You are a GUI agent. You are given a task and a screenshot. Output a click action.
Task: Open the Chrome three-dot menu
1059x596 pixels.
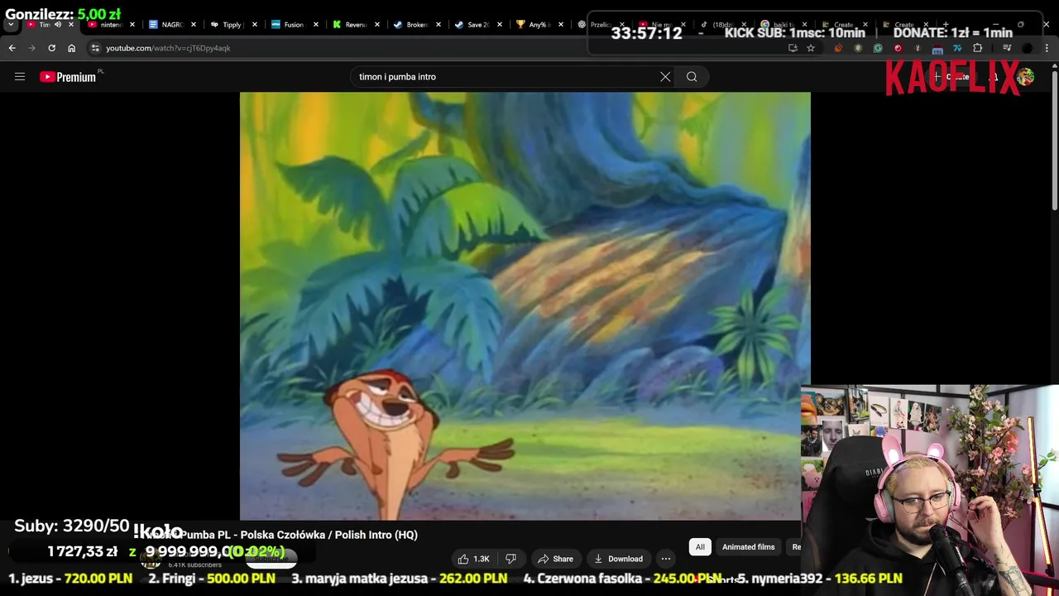[1047, 48]
